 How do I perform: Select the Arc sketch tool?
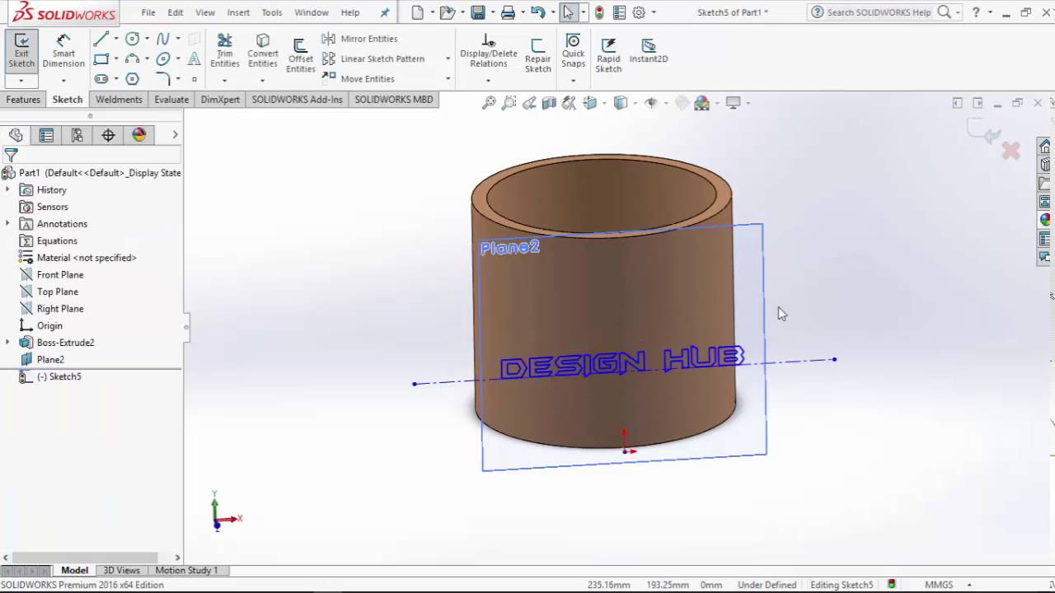[132, 59]
